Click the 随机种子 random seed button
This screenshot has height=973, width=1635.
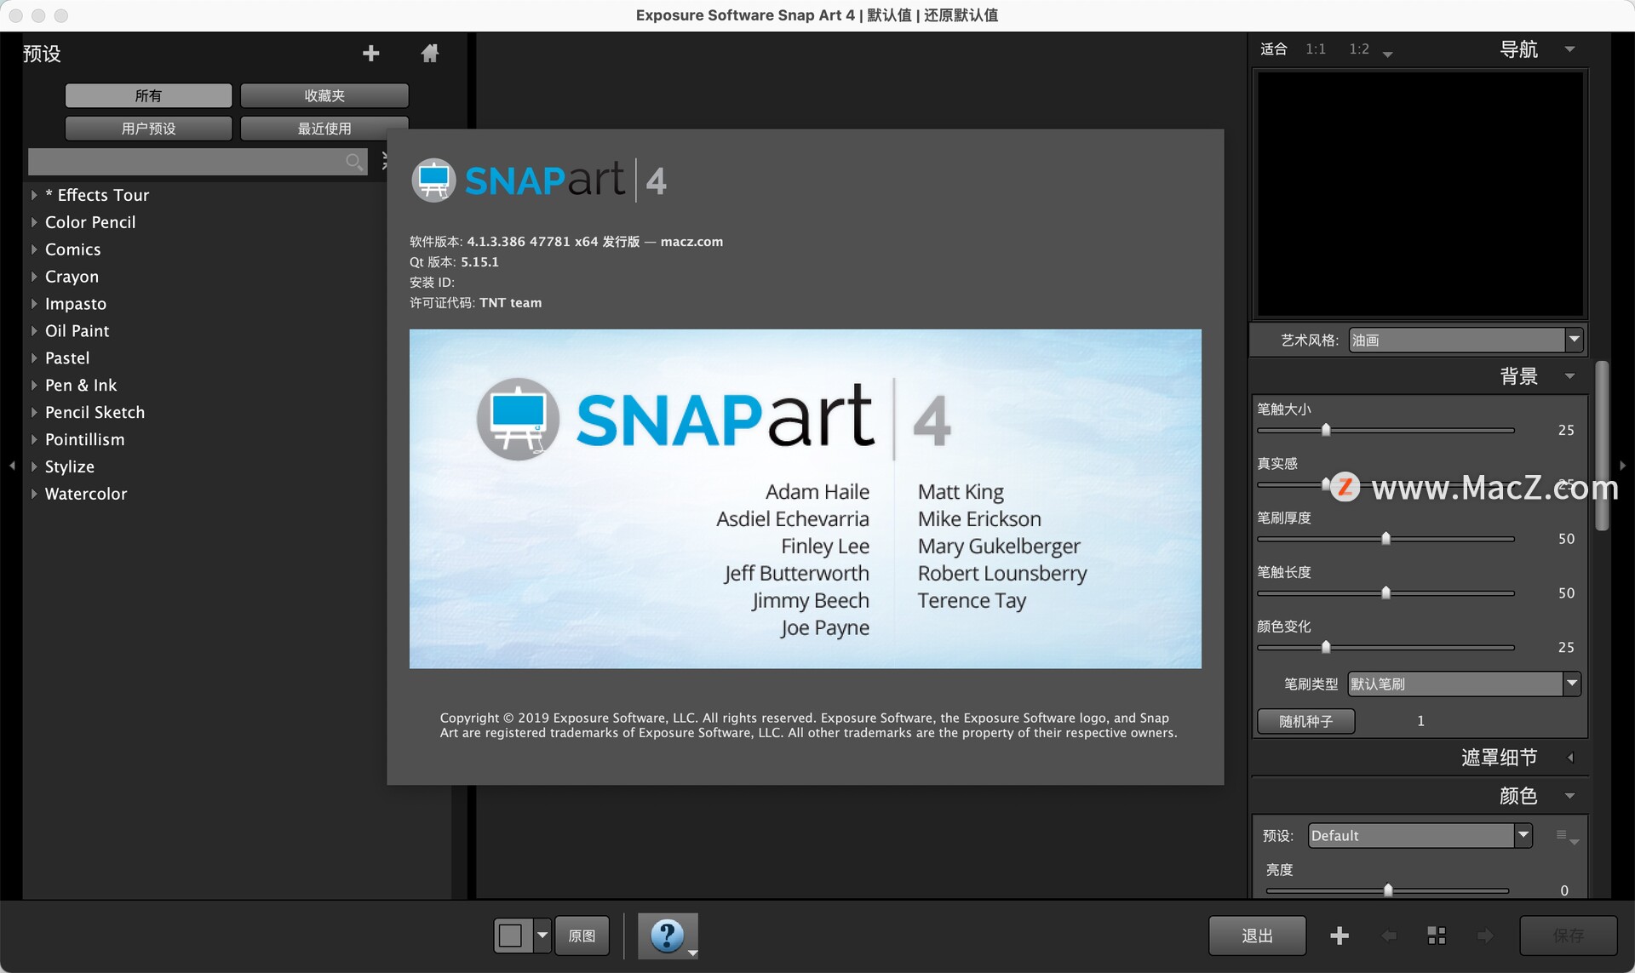(x=1305, y=721)
